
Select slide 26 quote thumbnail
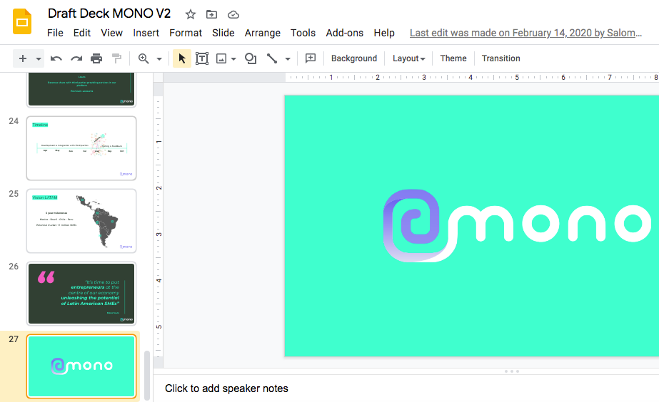point(81,294)
